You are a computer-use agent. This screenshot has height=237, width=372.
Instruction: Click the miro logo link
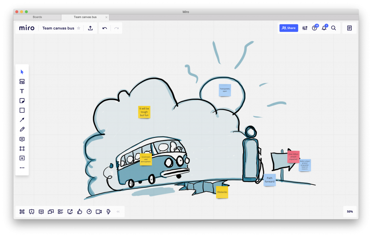(27, 28)
